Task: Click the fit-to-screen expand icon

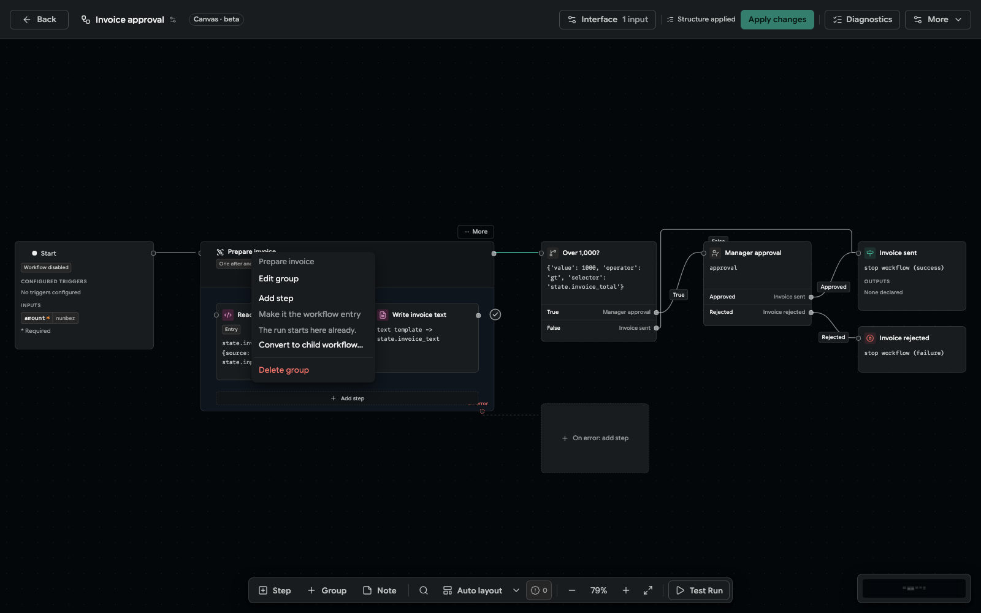Action: [x=648, y=590]
